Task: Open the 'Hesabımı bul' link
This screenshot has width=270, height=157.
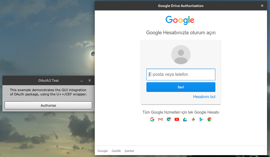Action: pyautogui.click(x=204, y=97)
